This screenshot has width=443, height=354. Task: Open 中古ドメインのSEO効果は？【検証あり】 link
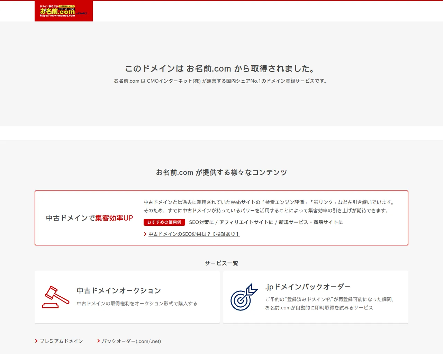(x=194, y=234)
